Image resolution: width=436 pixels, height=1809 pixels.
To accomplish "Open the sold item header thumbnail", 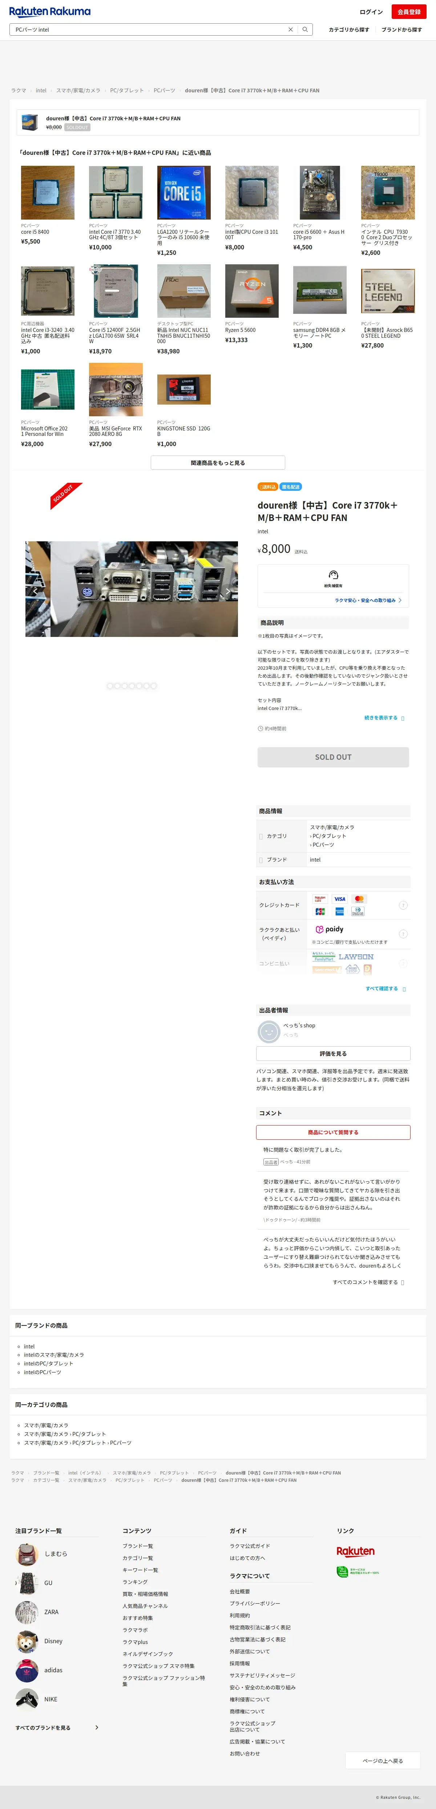I will click(29, 122).
